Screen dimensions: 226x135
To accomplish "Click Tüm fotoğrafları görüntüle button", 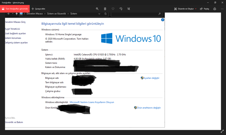I will (15, 9).
